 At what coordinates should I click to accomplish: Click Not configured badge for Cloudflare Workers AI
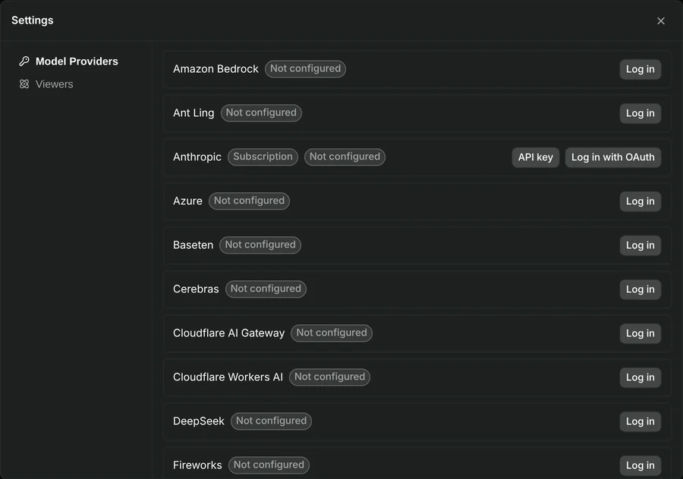pos(330,377)
